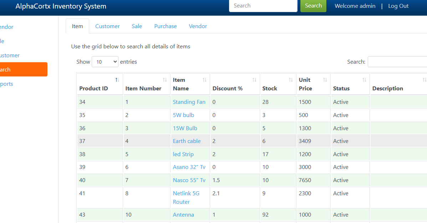Screen dimensions: 427x223
Task: Open the Netlink 5G Router item link
Action: click(186, 197)
